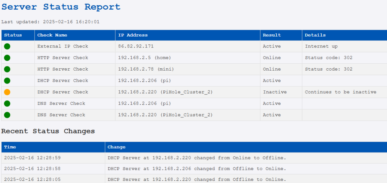Select 192.168.2.5 (home) address
Image resolution: width=387 pixels, height=183 pixels.
(x=145, y=58)
